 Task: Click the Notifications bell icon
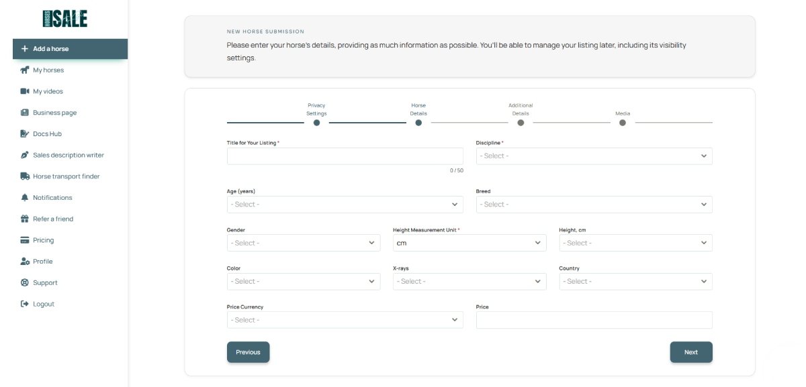coord(25,198)
